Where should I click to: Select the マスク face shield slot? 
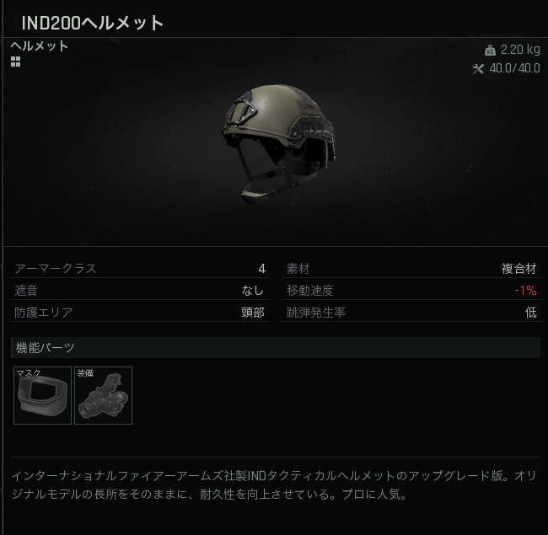tap(42, 395)
